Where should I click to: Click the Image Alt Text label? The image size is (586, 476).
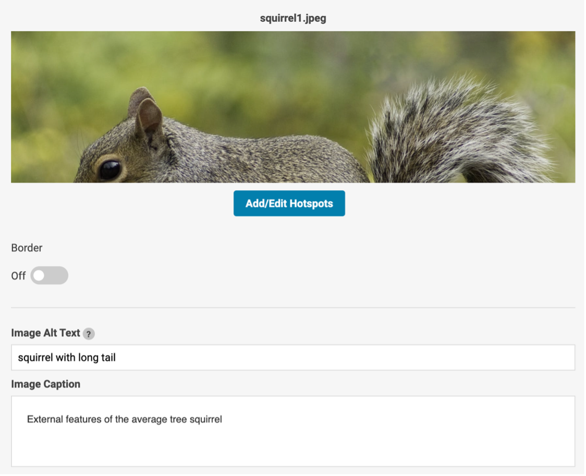tap(45, 333)
